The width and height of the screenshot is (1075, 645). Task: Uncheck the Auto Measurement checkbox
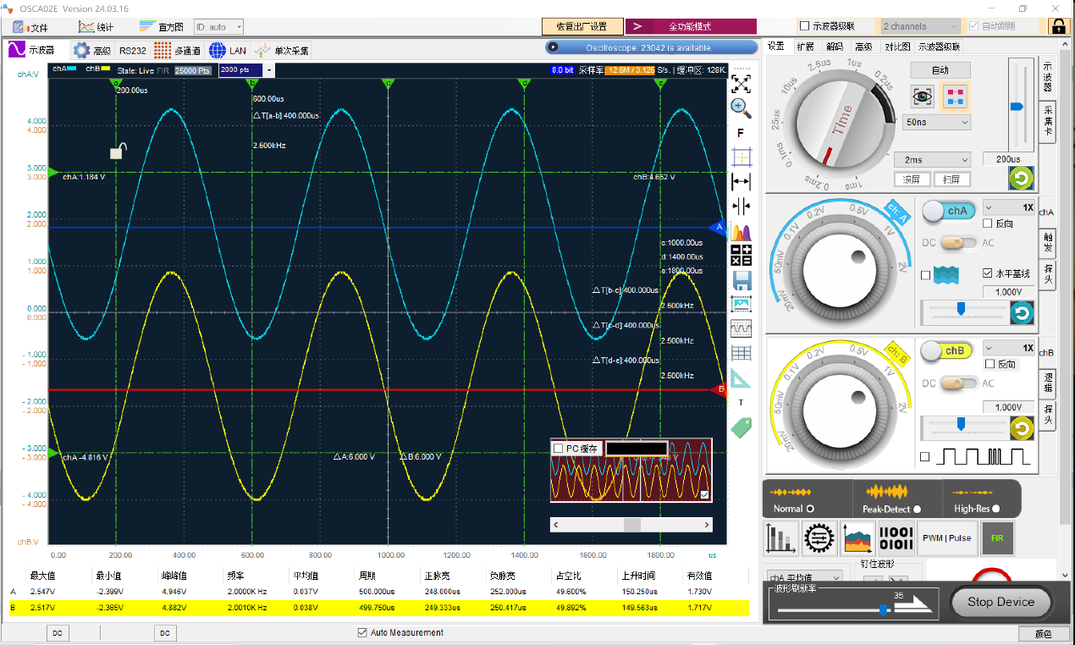coord(362,632)
